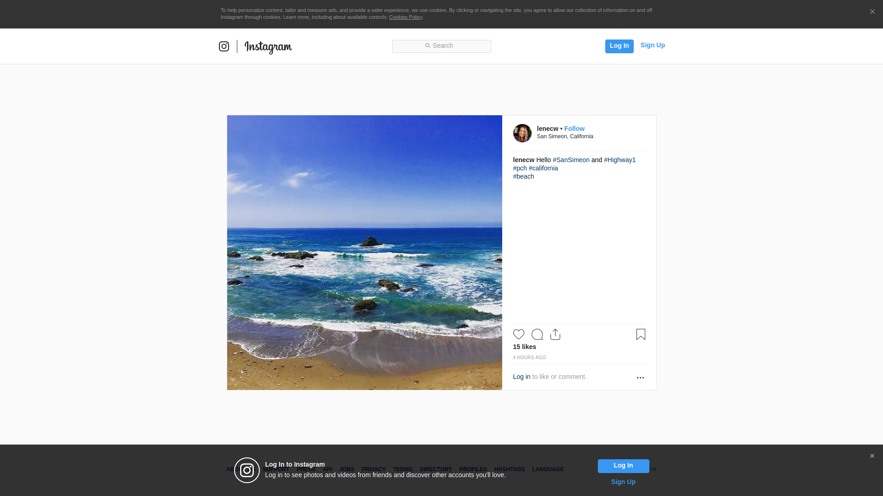Follow the lenecw account

[574, 129]
